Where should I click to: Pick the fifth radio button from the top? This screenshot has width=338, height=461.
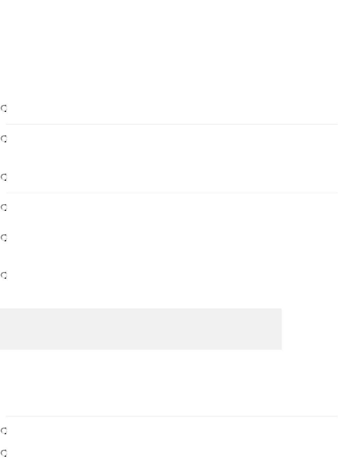pos(4,238)
